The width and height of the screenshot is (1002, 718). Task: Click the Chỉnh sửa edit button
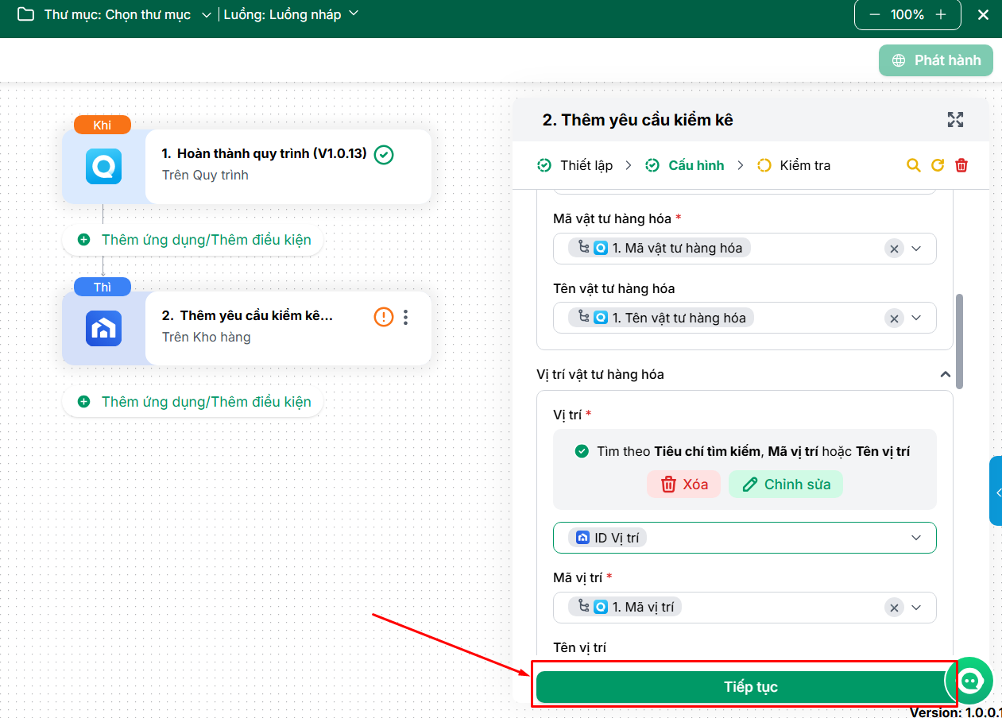click(785, 484)
